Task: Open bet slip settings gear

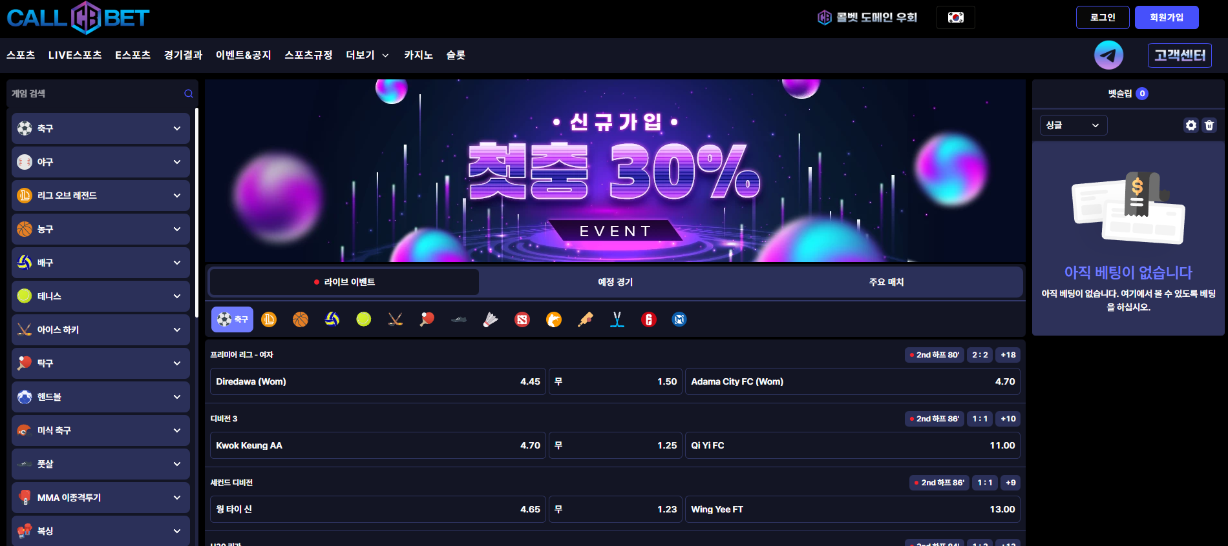Action: coord(1191,125)
